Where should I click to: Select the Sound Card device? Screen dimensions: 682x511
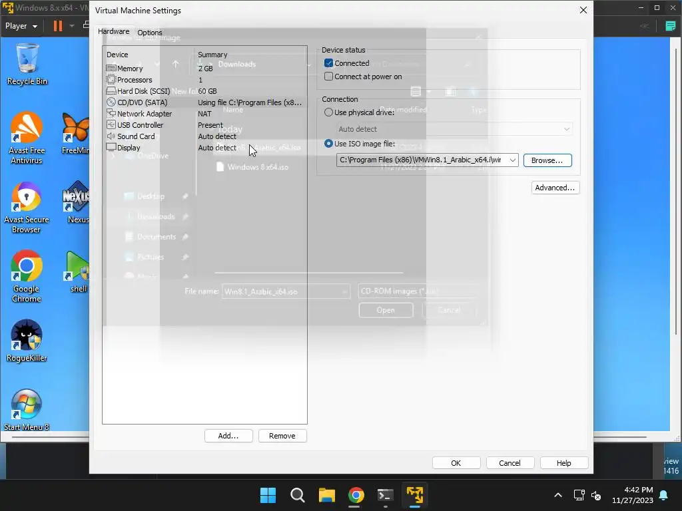(204, 136)
